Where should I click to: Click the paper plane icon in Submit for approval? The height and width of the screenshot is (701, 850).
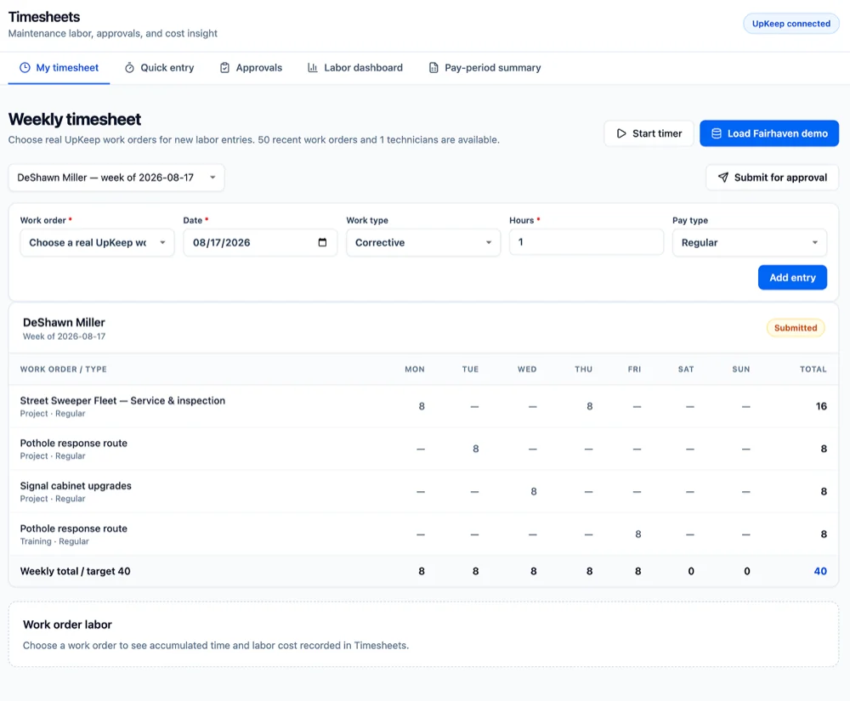pos(723,177)
